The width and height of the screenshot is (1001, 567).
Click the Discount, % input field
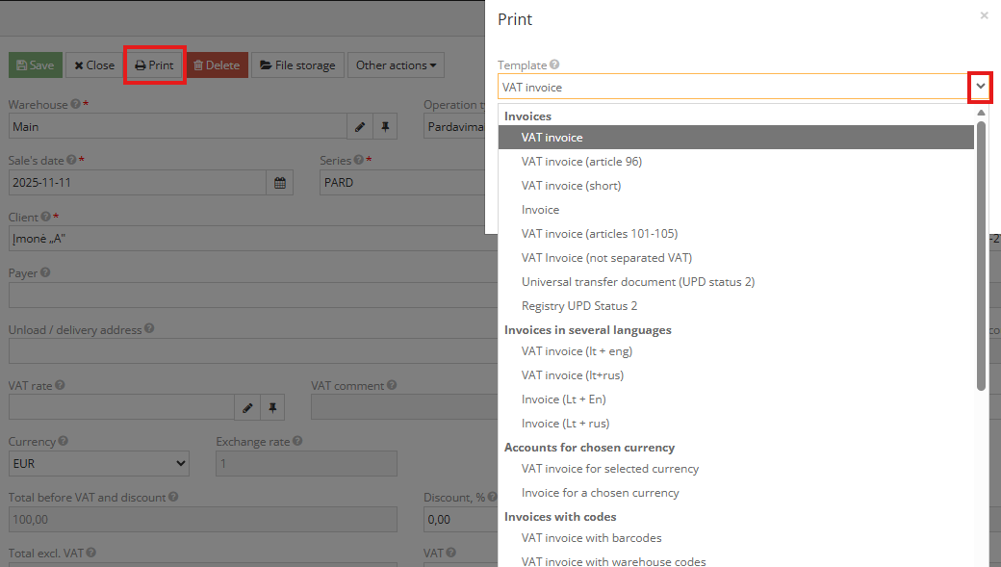[458, 520]
